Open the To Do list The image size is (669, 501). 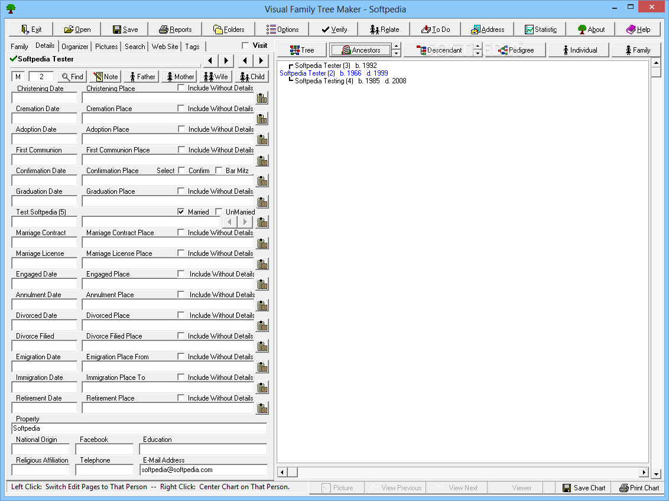coord(436,30)
